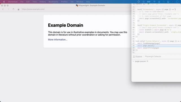Open the View menu
The height and width of the screenshot is (102, 181).
[35, 2]
